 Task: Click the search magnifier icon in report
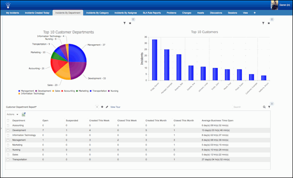click(264, 107)
